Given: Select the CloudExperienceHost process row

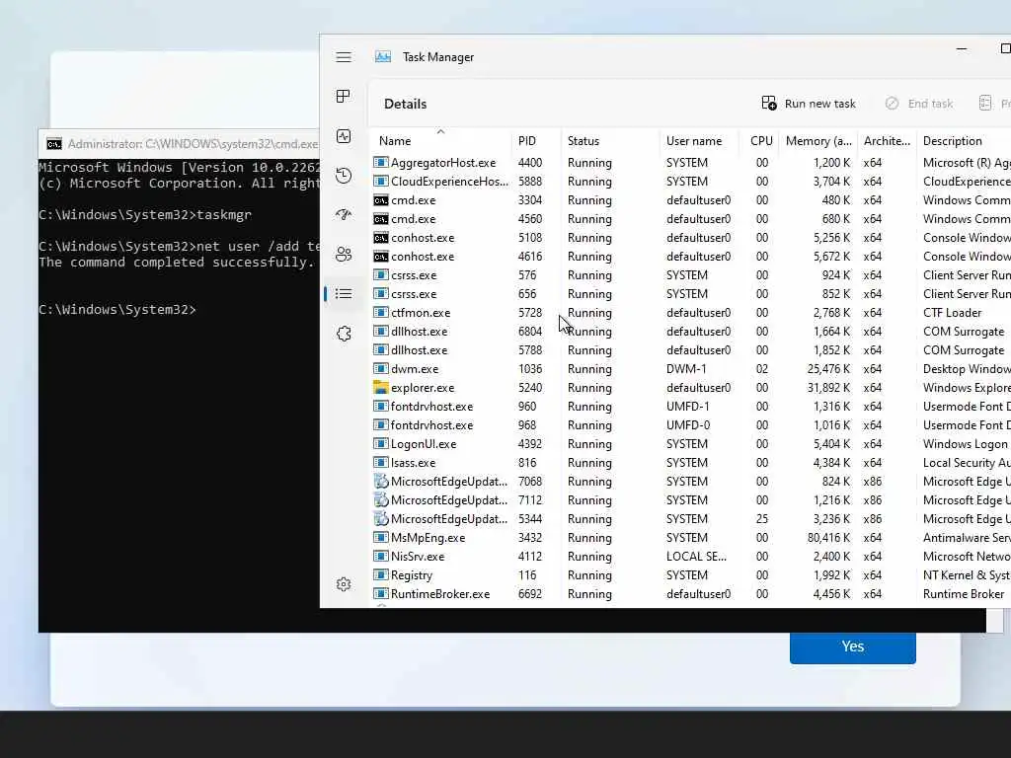Looking at the screenshot, I should (x=691, y=182).
